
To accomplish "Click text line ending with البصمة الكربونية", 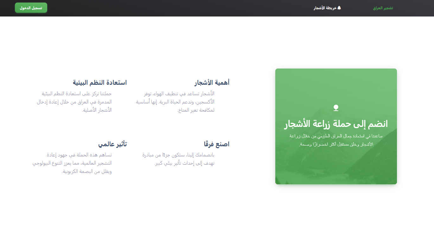I will tap(86, 172).
